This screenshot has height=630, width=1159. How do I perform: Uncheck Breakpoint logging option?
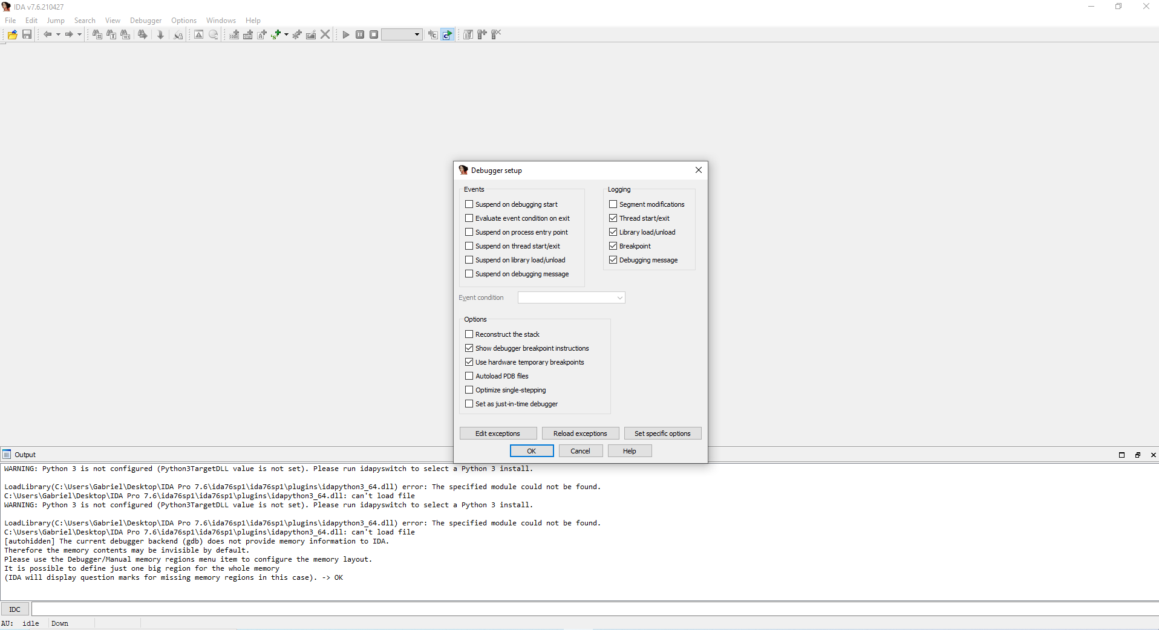613,246
